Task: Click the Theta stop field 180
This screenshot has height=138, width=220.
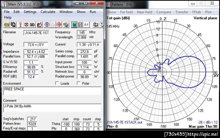Action: tap(77, 124)
